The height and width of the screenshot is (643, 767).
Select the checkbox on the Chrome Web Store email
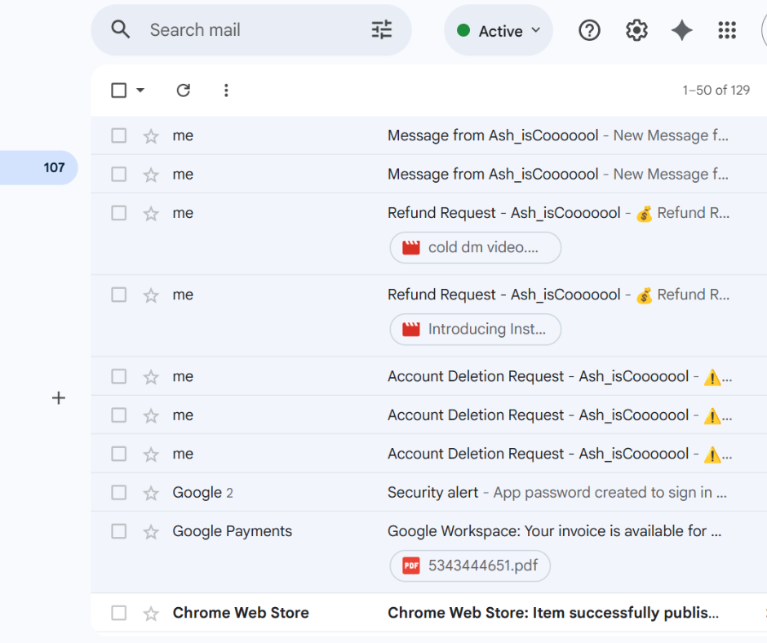tap(118, 612)
